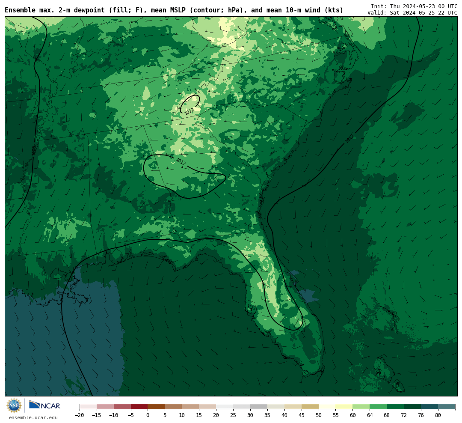This screenshot has width=462, height=423.
Task: Pick the 55–60 pale yellow colorbar swatch
Action: point(344,407)
